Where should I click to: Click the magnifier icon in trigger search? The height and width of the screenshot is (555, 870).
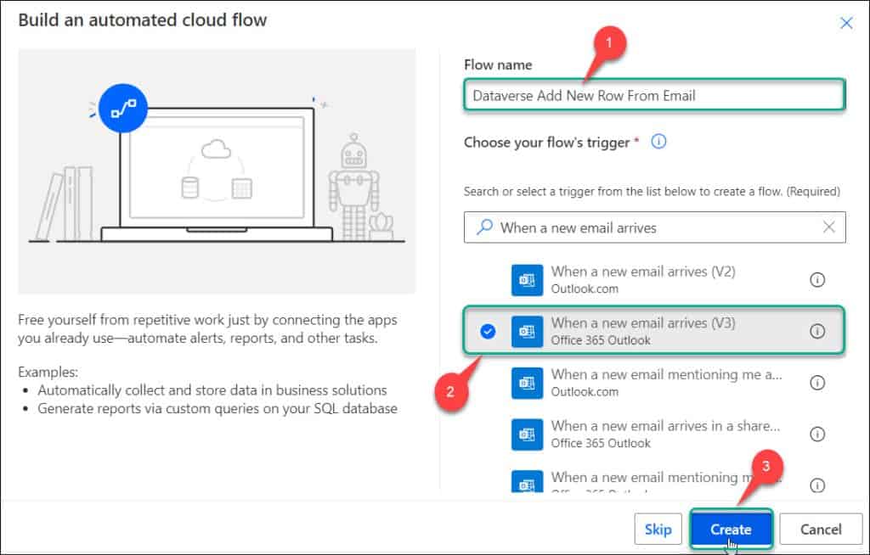(484, 227)
